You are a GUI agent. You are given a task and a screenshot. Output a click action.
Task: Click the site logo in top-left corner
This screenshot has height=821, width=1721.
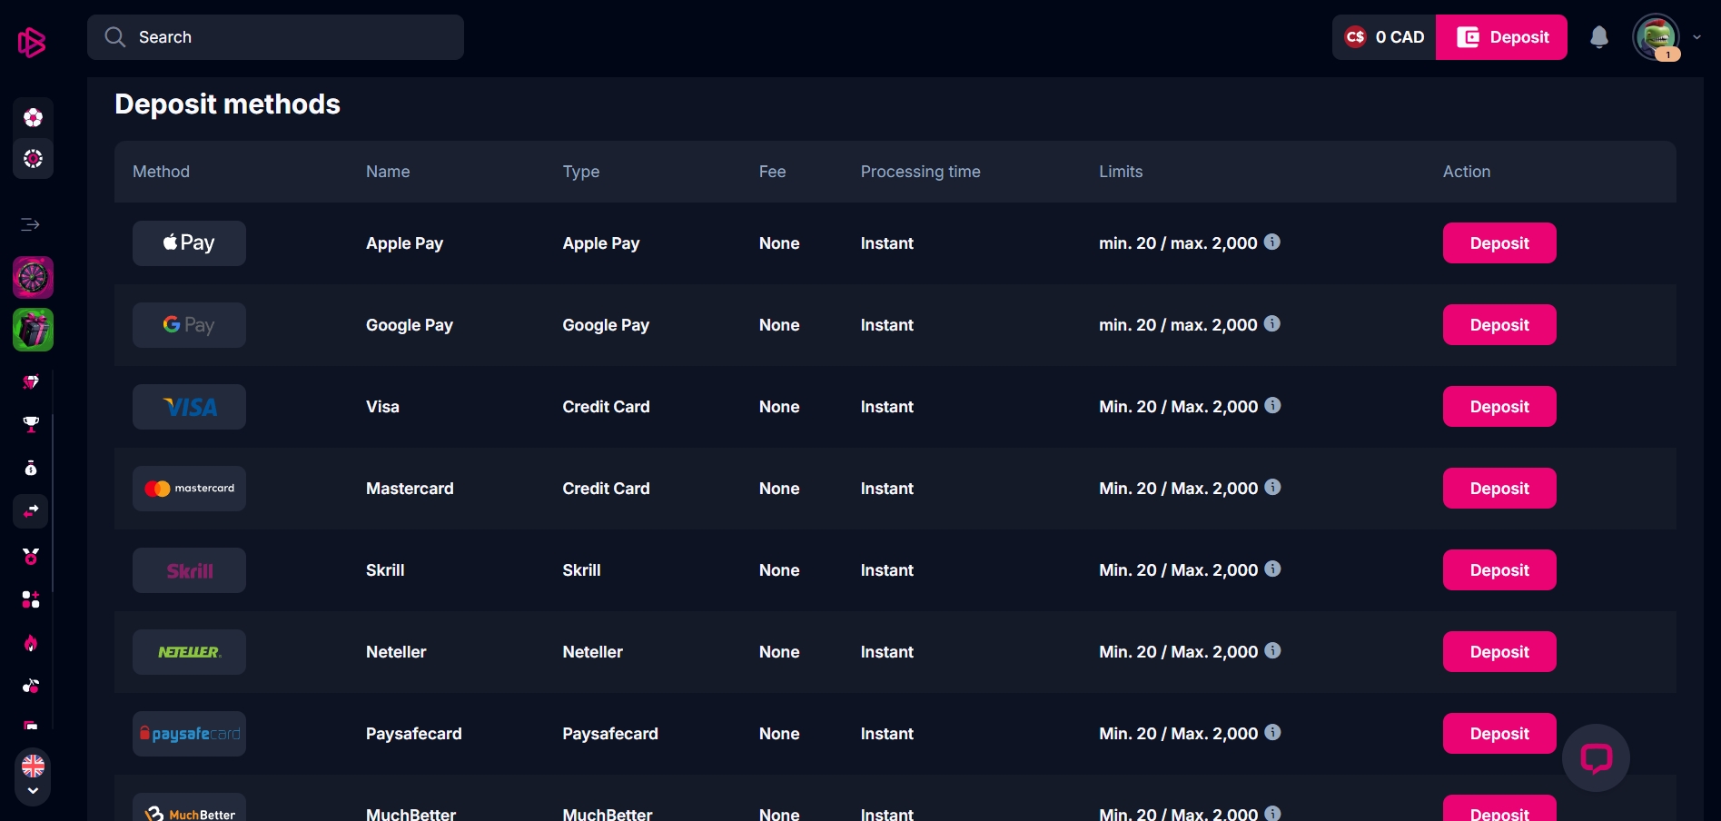pos(32,42)
